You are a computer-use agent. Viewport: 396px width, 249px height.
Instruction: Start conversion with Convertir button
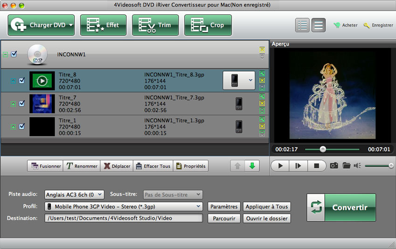pyautogui.click(x=341, y=208)
